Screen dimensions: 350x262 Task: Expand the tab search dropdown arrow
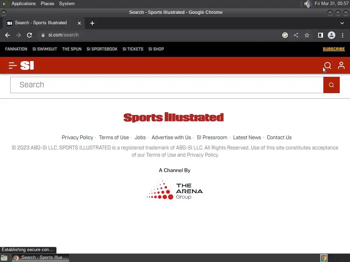(x=342, y=23)
